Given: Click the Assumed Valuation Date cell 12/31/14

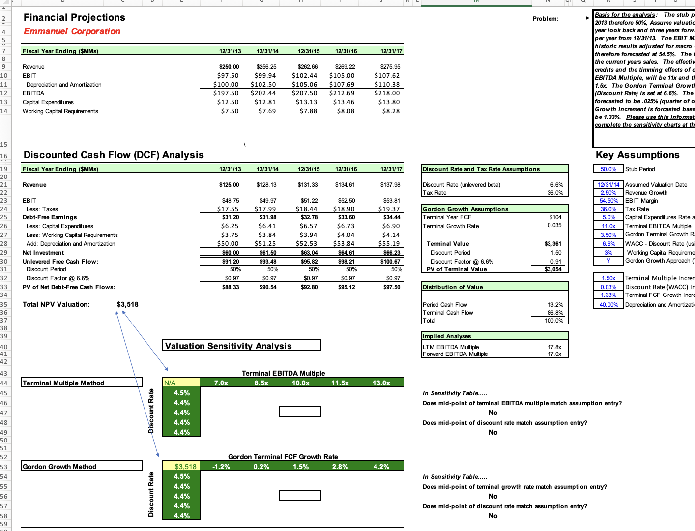Looking at the screenshot, I should point(608,184).
